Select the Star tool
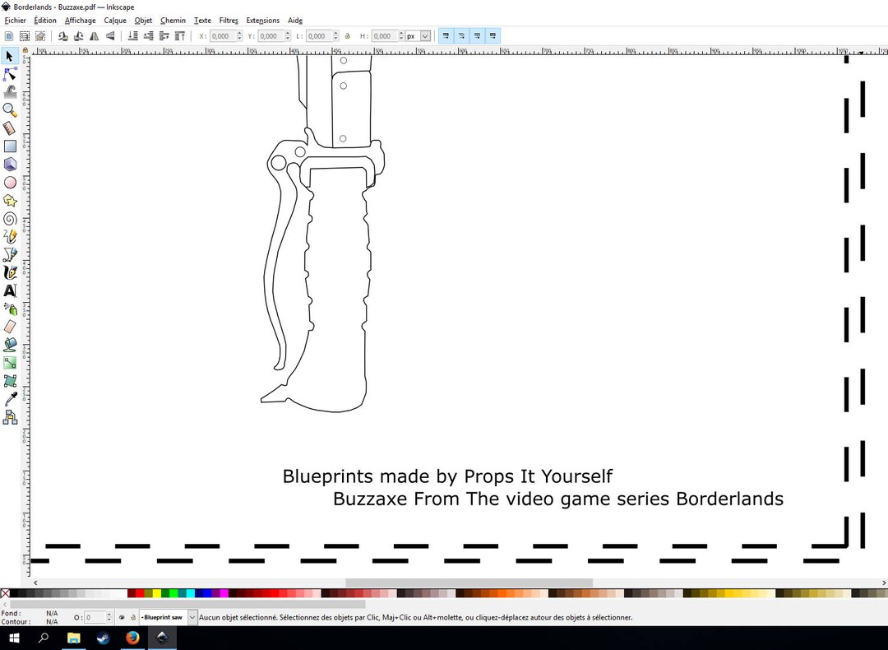Image resolution: width=888 pixels, height=650 pixels. [10, 199]
